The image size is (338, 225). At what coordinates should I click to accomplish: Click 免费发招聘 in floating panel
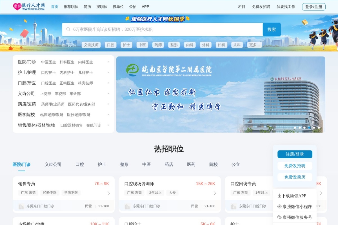click(x=295, y=166)
